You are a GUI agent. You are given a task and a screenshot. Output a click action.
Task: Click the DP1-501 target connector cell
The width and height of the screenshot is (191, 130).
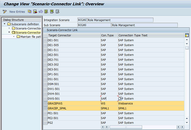[74, 74]
